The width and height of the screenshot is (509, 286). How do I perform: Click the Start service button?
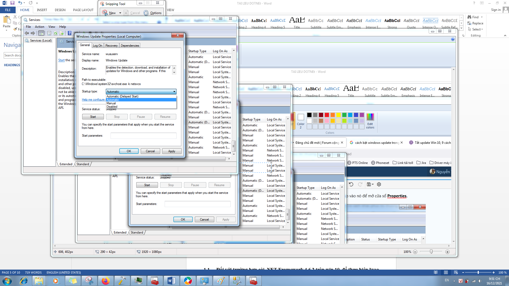tap(93, 117)
